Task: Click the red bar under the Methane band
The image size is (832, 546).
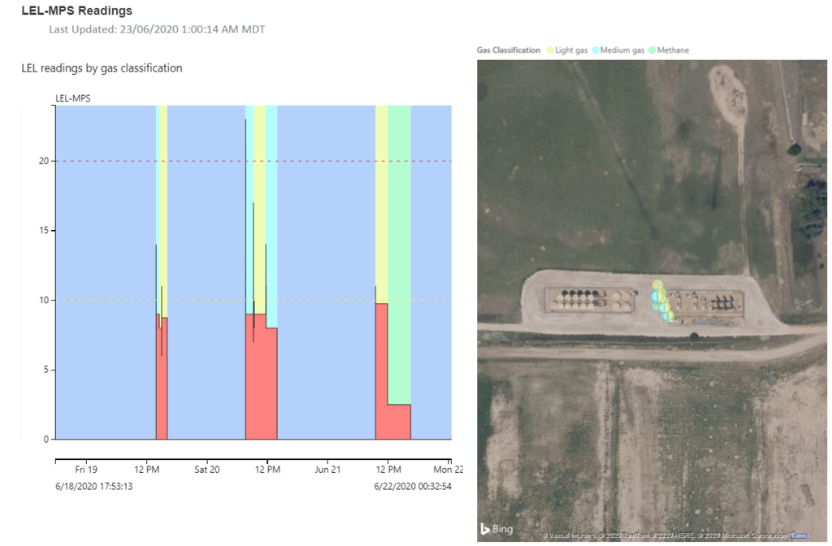Action: [x=399, y=422]
